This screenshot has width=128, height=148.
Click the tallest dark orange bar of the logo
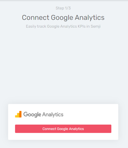pos(20,114)
